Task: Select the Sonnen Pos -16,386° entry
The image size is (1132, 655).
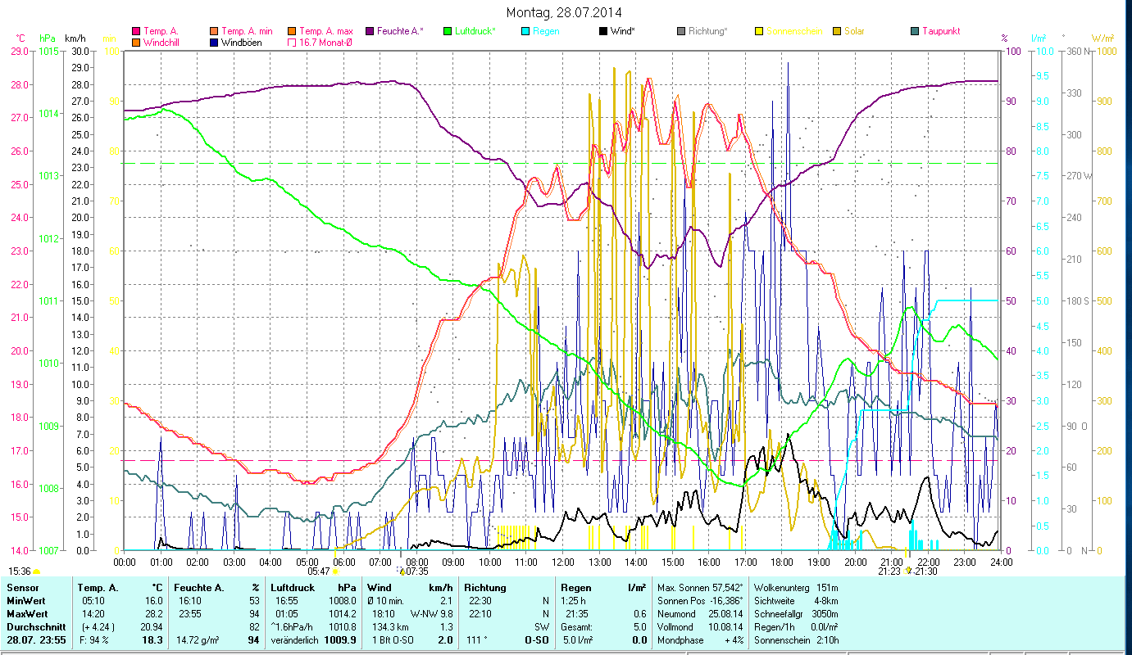Action: pos(700,601)
